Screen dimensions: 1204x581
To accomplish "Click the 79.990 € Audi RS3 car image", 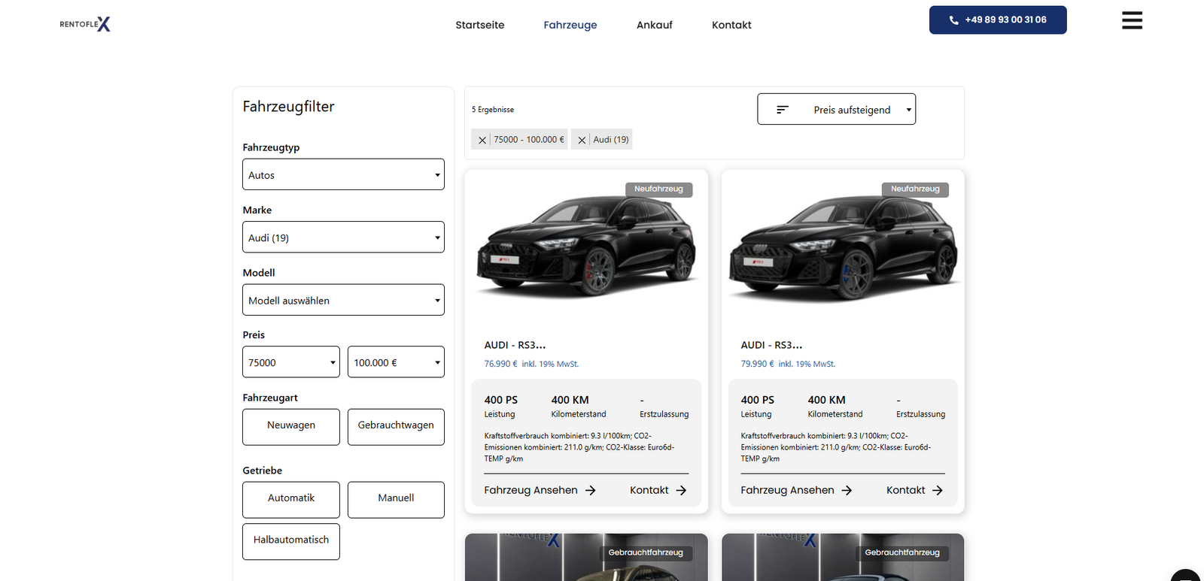I will (x=842, y=248).
